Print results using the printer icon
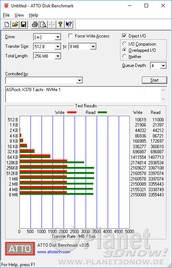 click(x=35, y=24)
